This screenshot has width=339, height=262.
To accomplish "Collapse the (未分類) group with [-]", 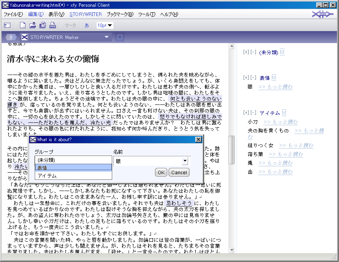I will [x=254, y=52].
